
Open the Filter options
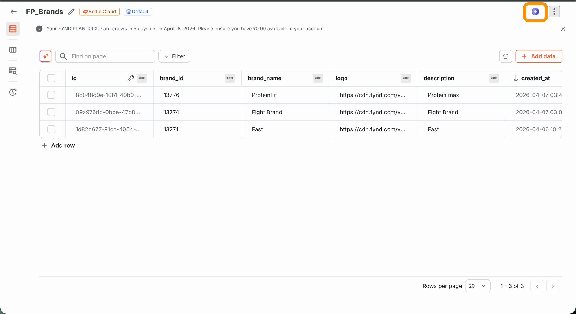point(174,56)
